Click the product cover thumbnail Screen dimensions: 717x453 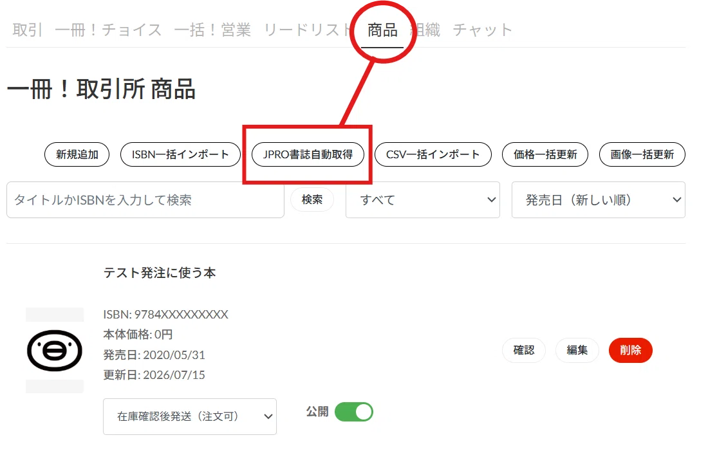pyautogui.click(x=55, y=351)
